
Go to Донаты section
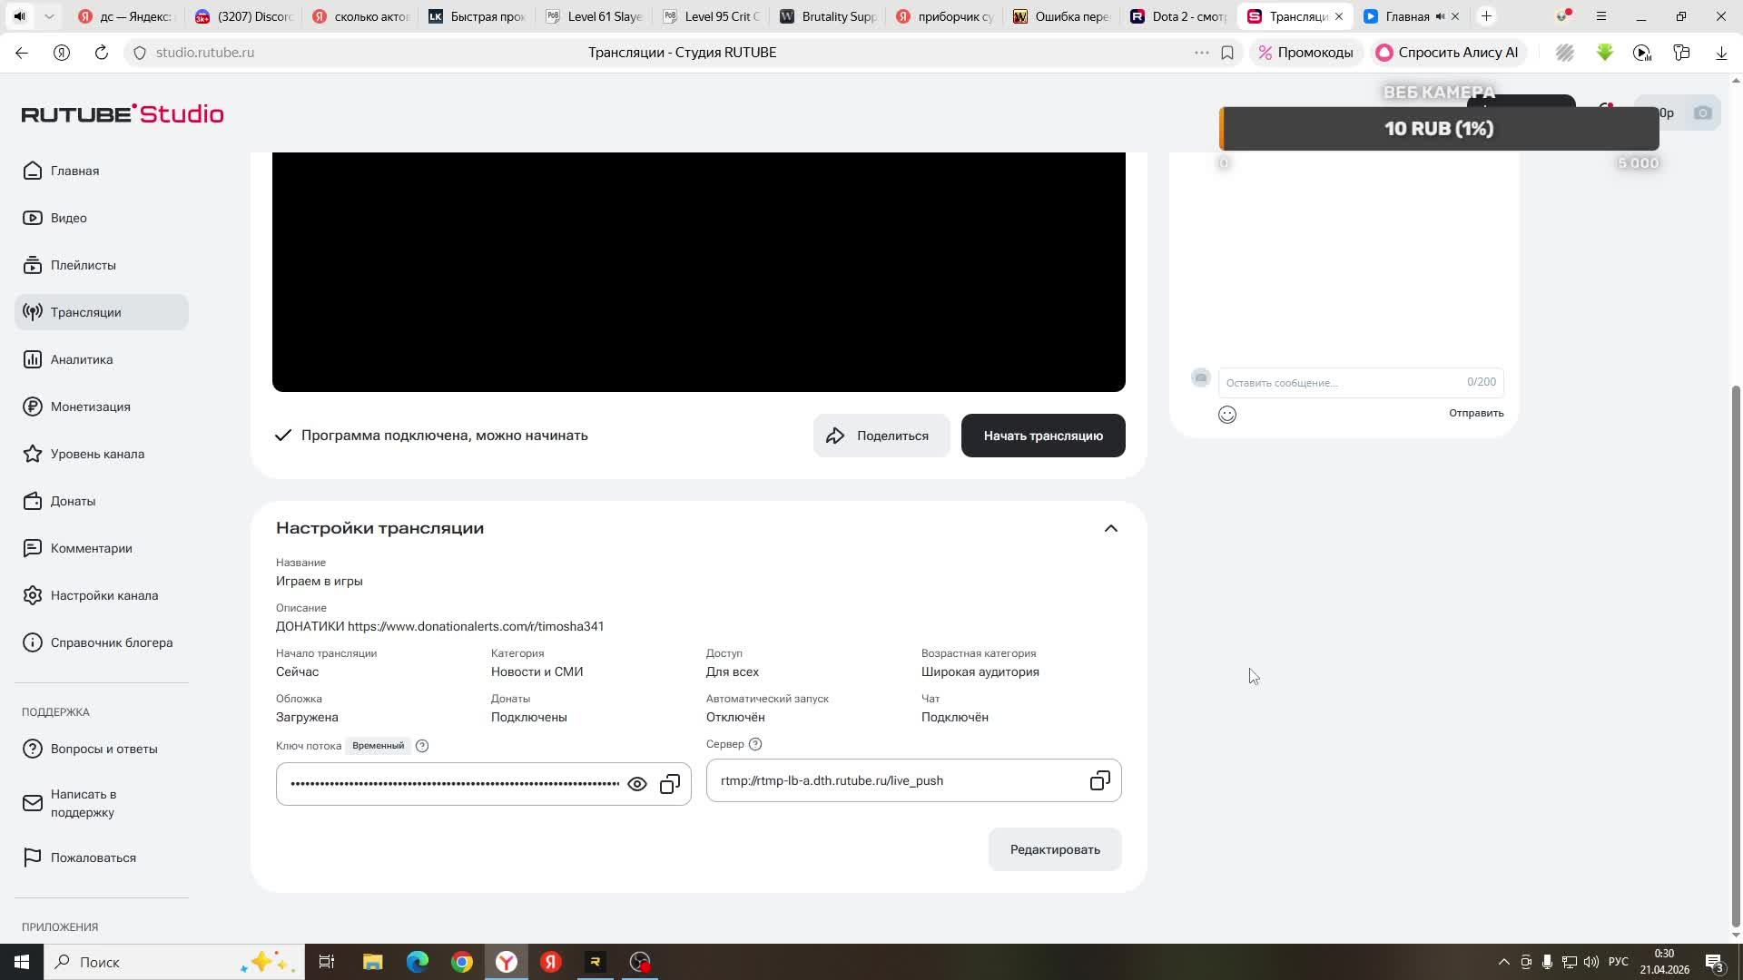tap(73, 501)
